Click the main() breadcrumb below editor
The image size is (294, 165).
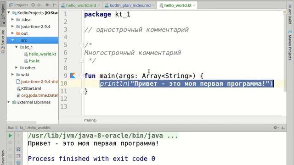tap(90, 120)
